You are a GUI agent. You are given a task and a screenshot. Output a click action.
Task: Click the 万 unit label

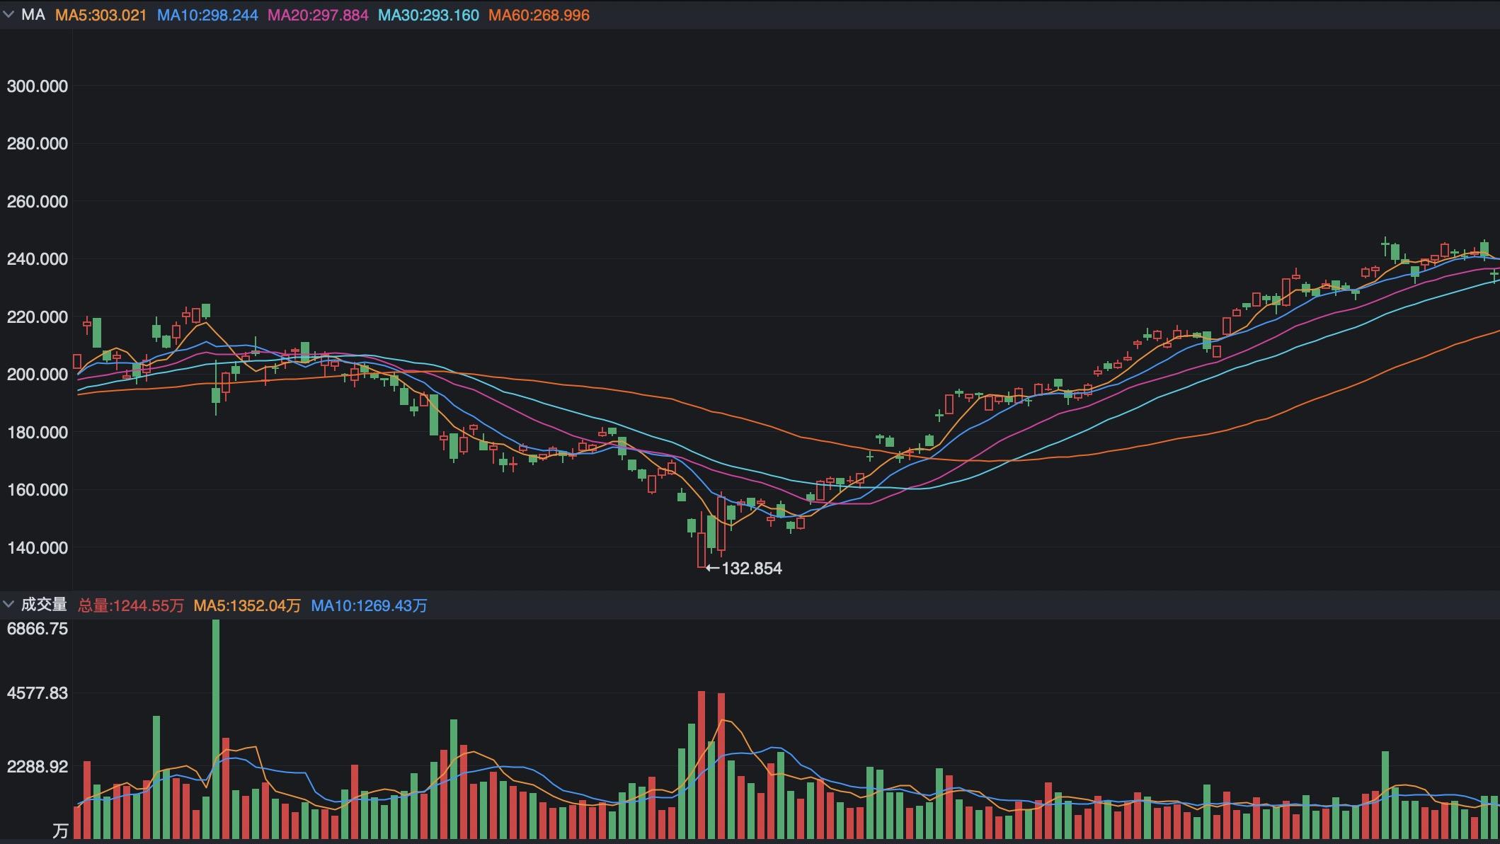[60, 831]
